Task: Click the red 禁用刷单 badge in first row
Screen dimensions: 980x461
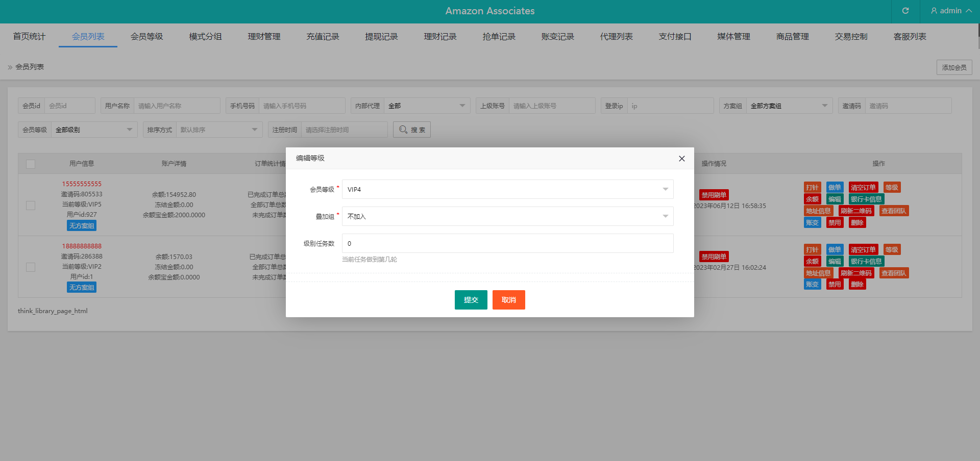Action: click(714, 195)
